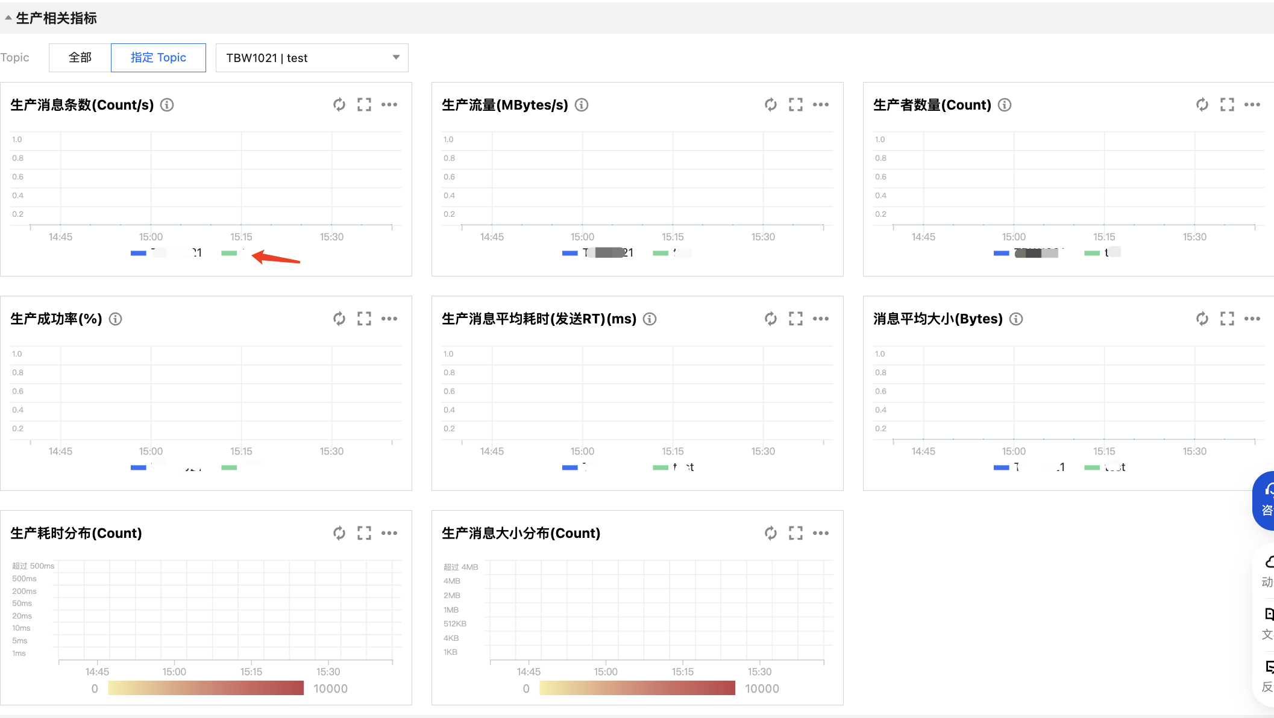Open the blue 咨询 support button
1274x718 pixels.
point(1265,501)
